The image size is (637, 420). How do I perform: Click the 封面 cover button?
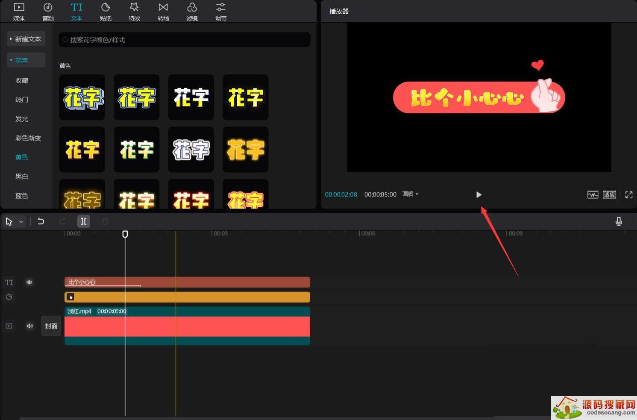point(51,326)
